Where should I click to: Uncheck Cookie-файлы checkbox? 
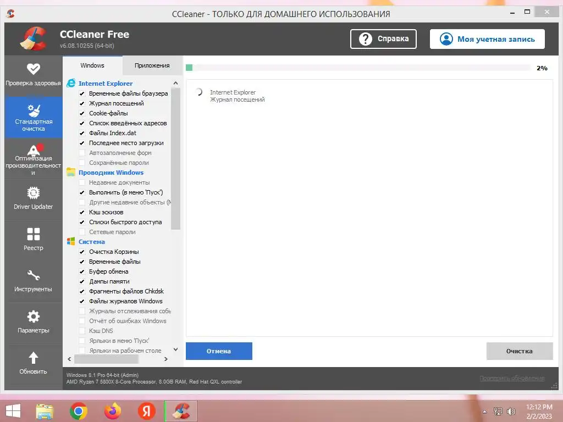(x=82, y=113)
